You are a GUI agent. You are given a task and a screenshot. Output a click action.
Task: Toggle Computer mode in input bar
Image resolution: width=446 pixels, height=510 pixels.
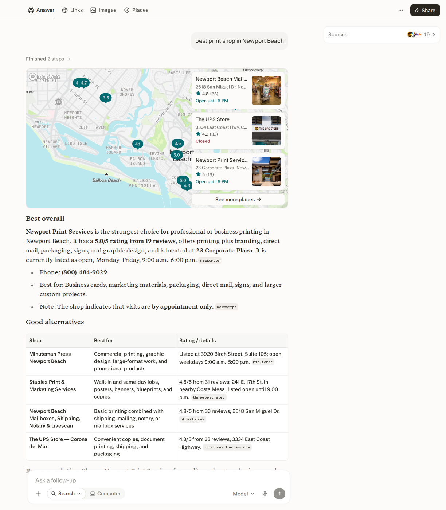point(106,494)
